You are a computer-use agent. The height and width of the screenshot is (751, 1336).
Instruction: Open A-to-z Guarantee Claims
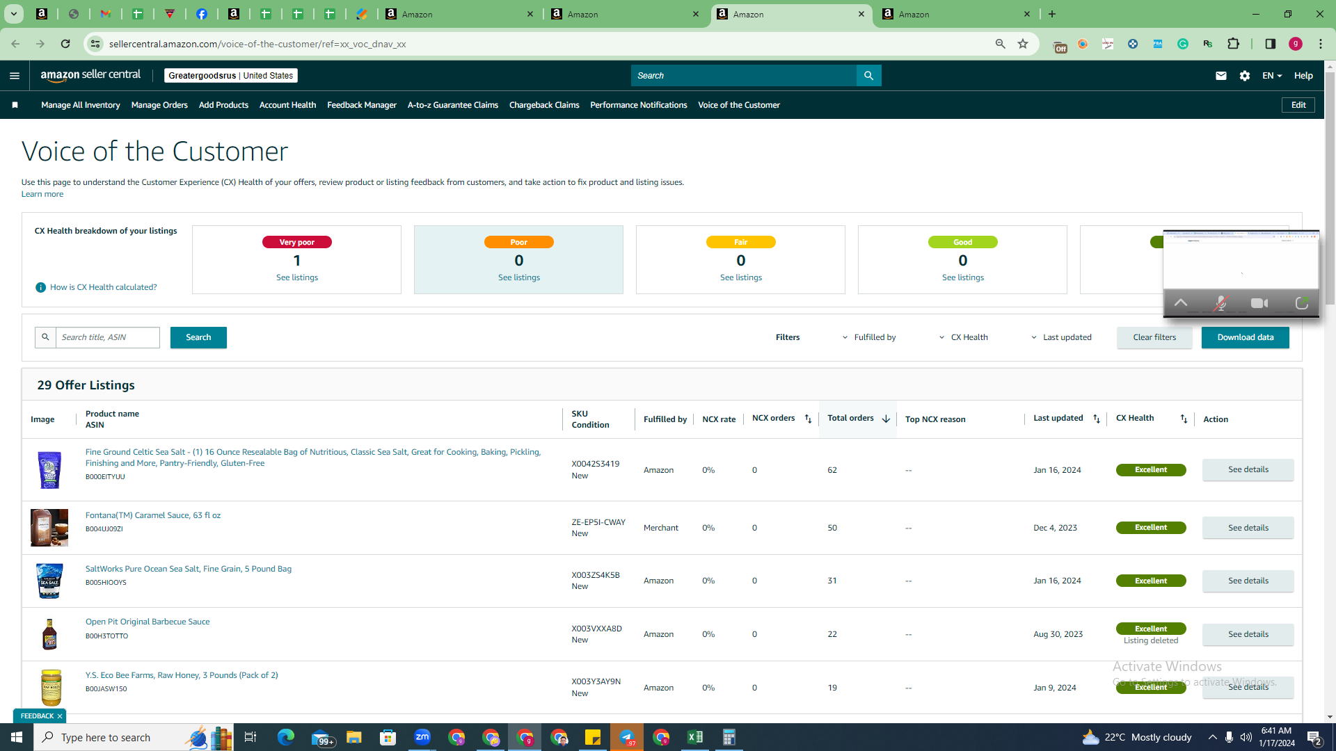(453, 105)
